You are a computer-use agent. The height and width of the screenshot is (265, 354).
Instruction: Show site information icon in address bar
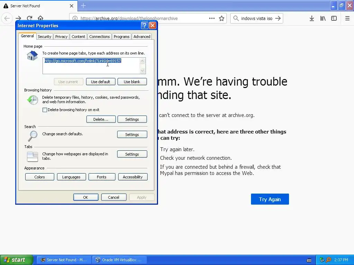point(75,19)
